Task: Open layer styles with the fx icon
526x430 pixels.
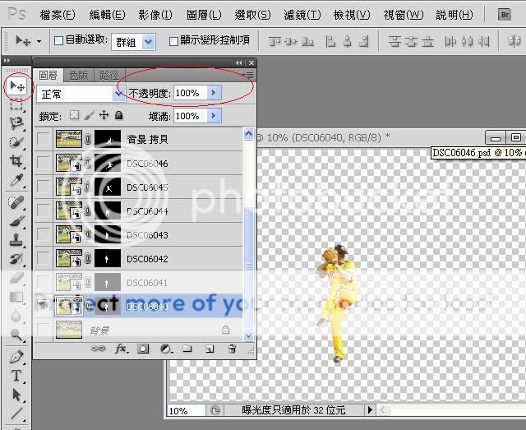Action: coord(122,349)
